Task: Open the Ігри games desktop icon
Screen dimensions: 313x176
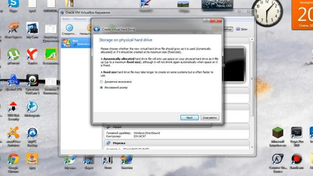Action: pyautogui.click(x=32, y=161)
